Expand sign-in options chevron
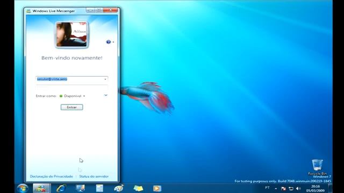The width and height of the screenshot is (344, 193). [x=106, y=95]
